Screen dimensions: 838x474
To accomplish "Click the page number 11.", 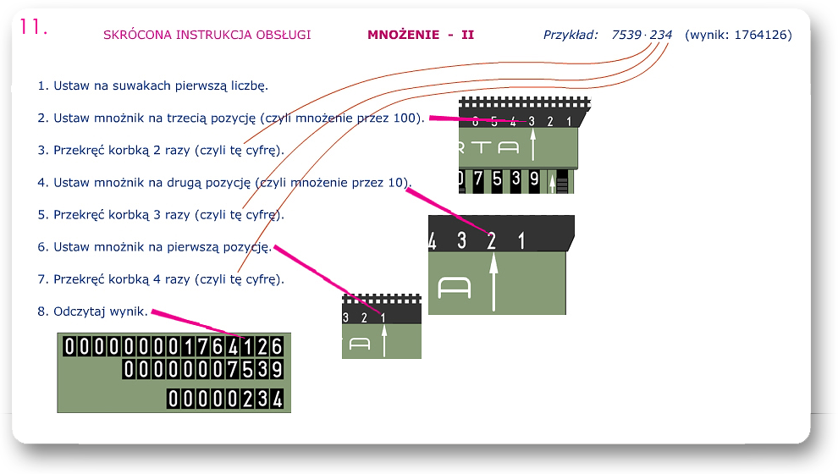I will coord(33,26).
